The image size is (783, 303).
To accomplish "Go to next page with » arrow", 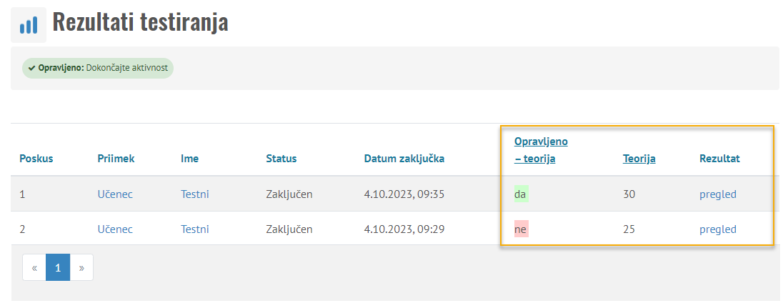I will (81, 268).
